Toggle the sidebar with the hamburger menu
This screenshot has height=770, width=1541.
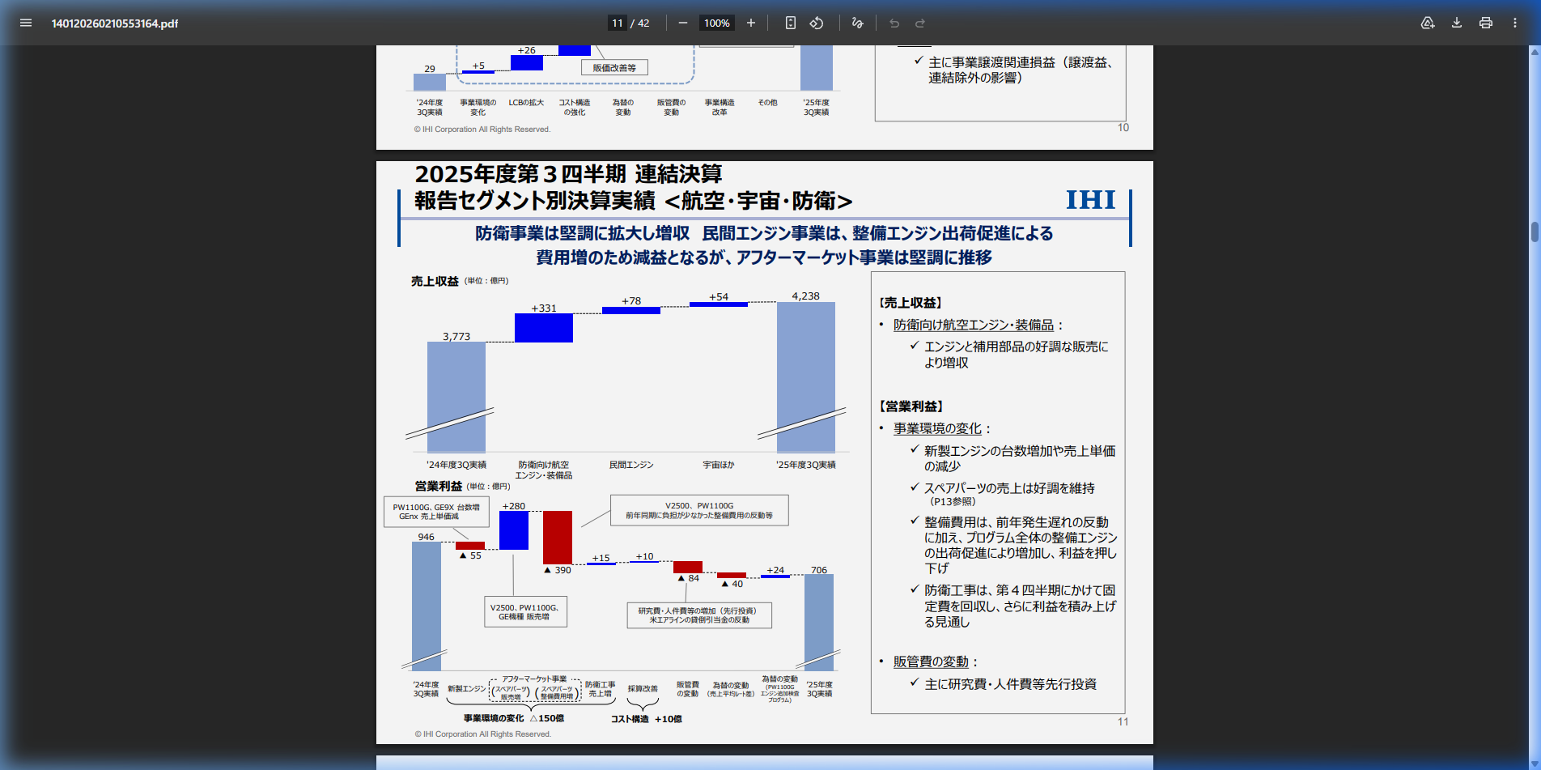26,23
